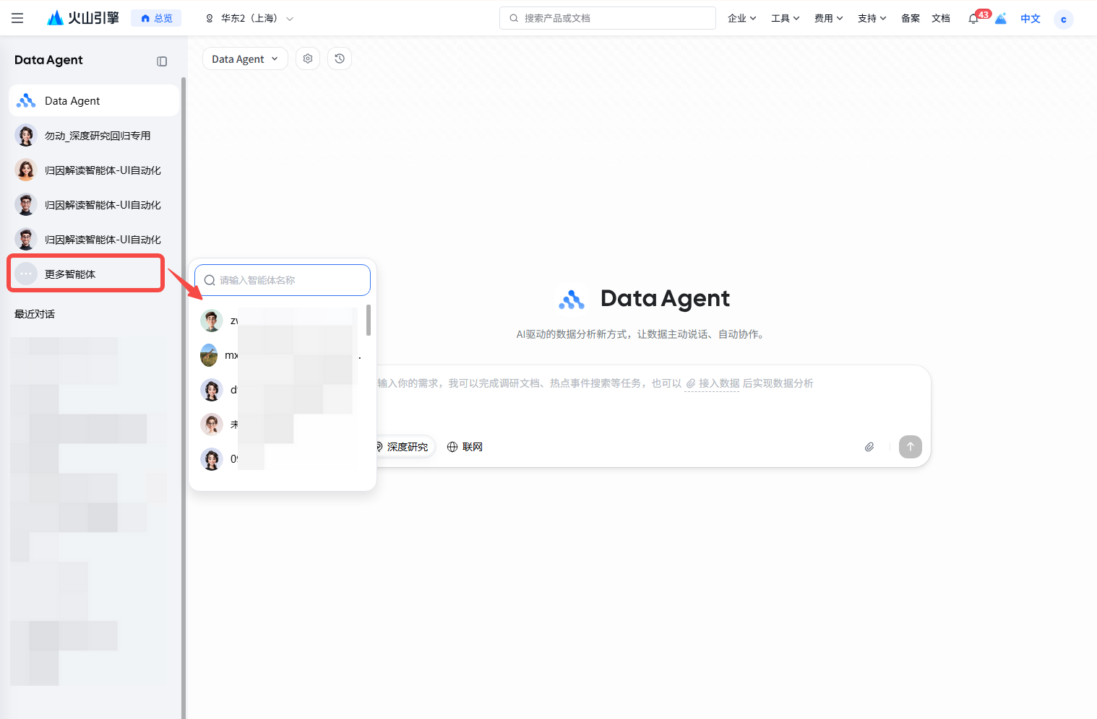Open notifications bell with 43 badge
Screen dimensions: 1097x719
point(975,18)
